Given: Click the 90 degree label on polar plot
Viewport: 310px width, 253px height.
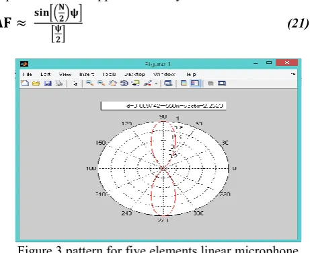Looking at the screenshot, I should click(163, 116).
